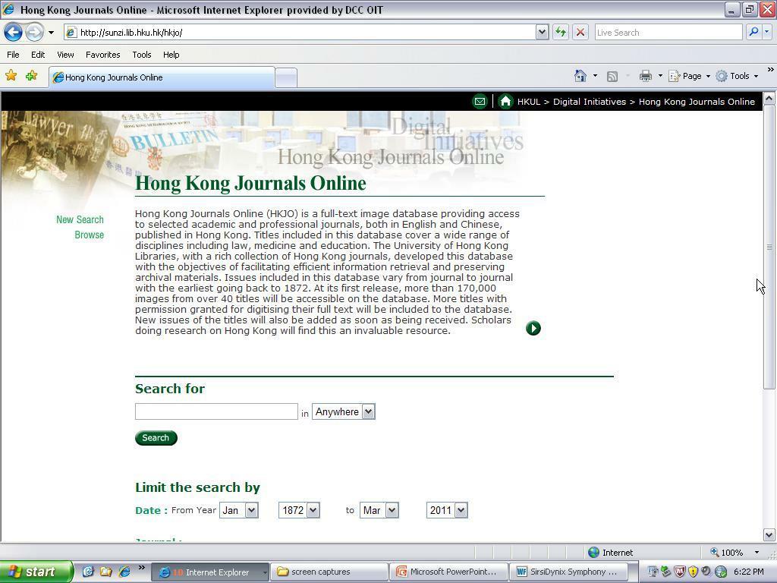The height and width of the screenshot is (583, 777).
Task: Open the View menu
Action: (65, 55)
